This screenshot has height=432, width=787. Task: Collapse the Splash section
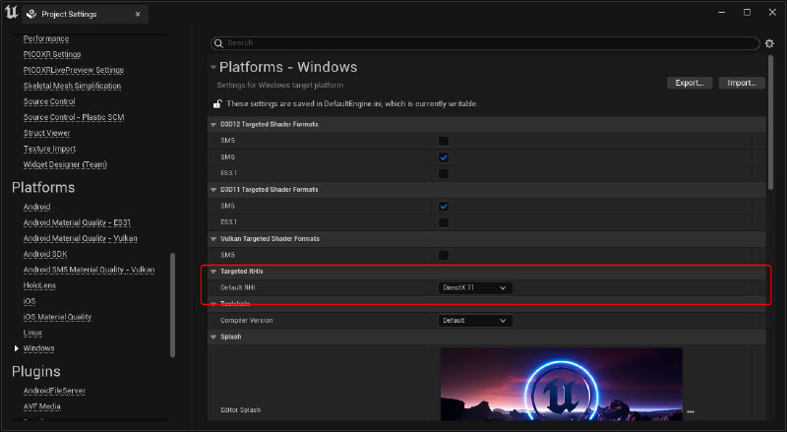[213, 337]
